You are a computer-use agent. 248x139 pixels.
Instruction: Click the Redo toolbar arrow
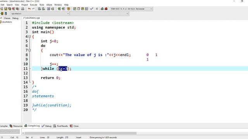[x=33, y=9]
